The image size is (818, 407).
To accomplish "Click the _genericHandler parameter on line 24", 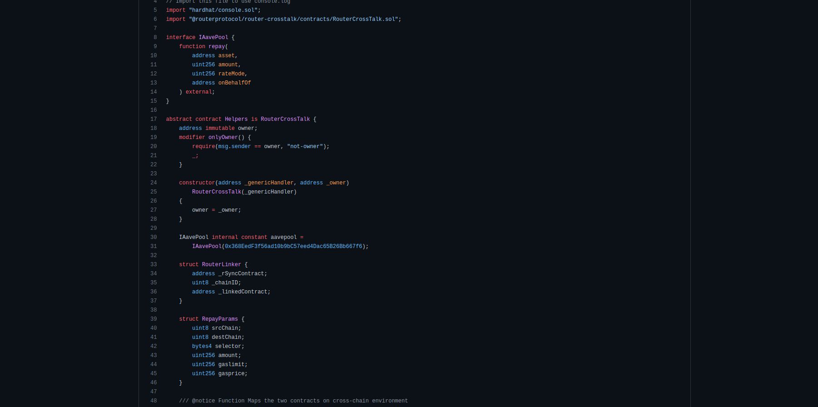I will (x=269, y=183).
